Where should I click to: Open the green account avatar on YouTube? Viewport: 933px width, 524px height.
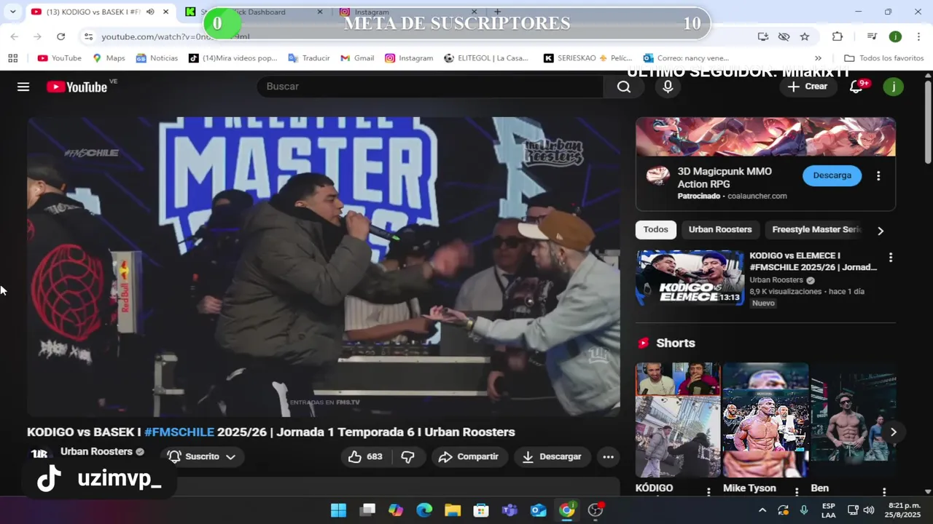coord(893,87)
